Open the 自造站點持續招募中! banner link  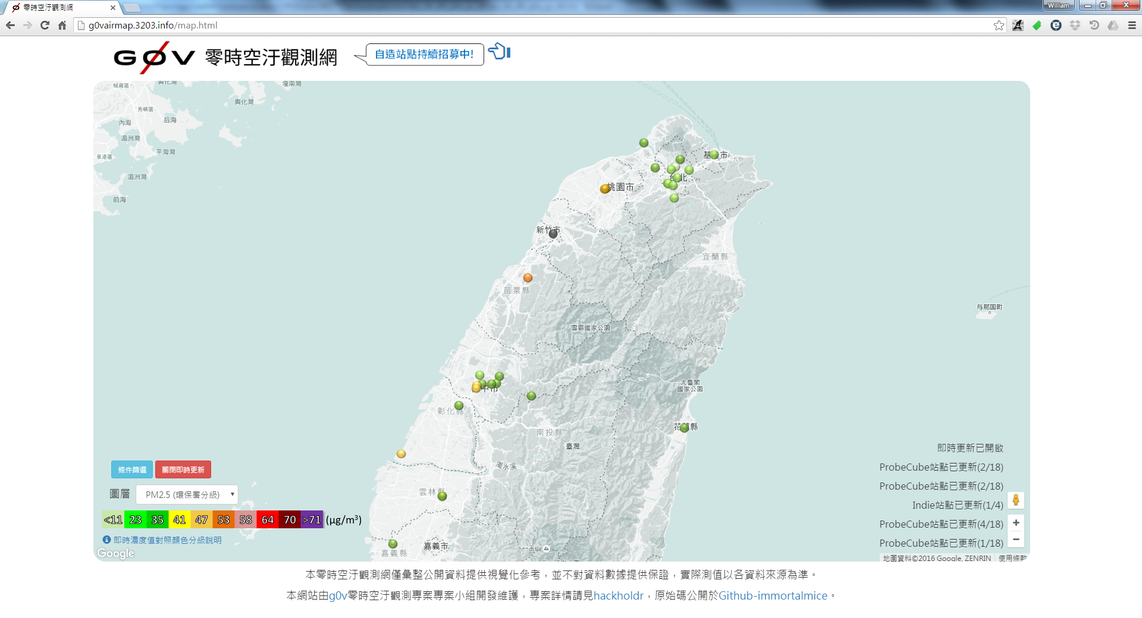click(x=425, y=55)
